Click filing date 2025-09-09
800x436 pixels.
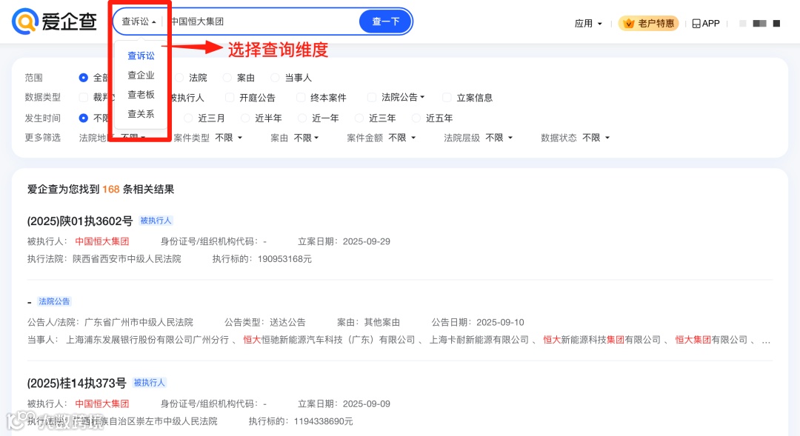click(x=367, y=403)
